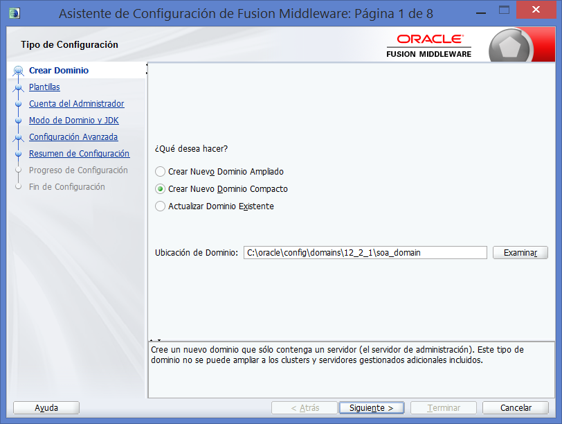The width and height of the screenshot is (562, 424).
Task: Open help with the Ayuda button
Action: (x=46, y=408)
